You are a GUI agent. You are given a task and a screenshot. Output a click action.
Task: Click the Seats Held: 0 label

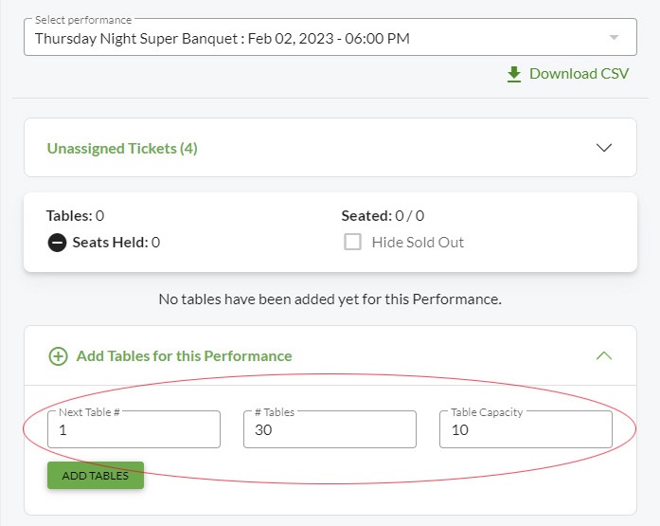116,243
